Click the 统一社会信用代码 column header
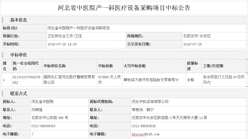 [26, 66]
